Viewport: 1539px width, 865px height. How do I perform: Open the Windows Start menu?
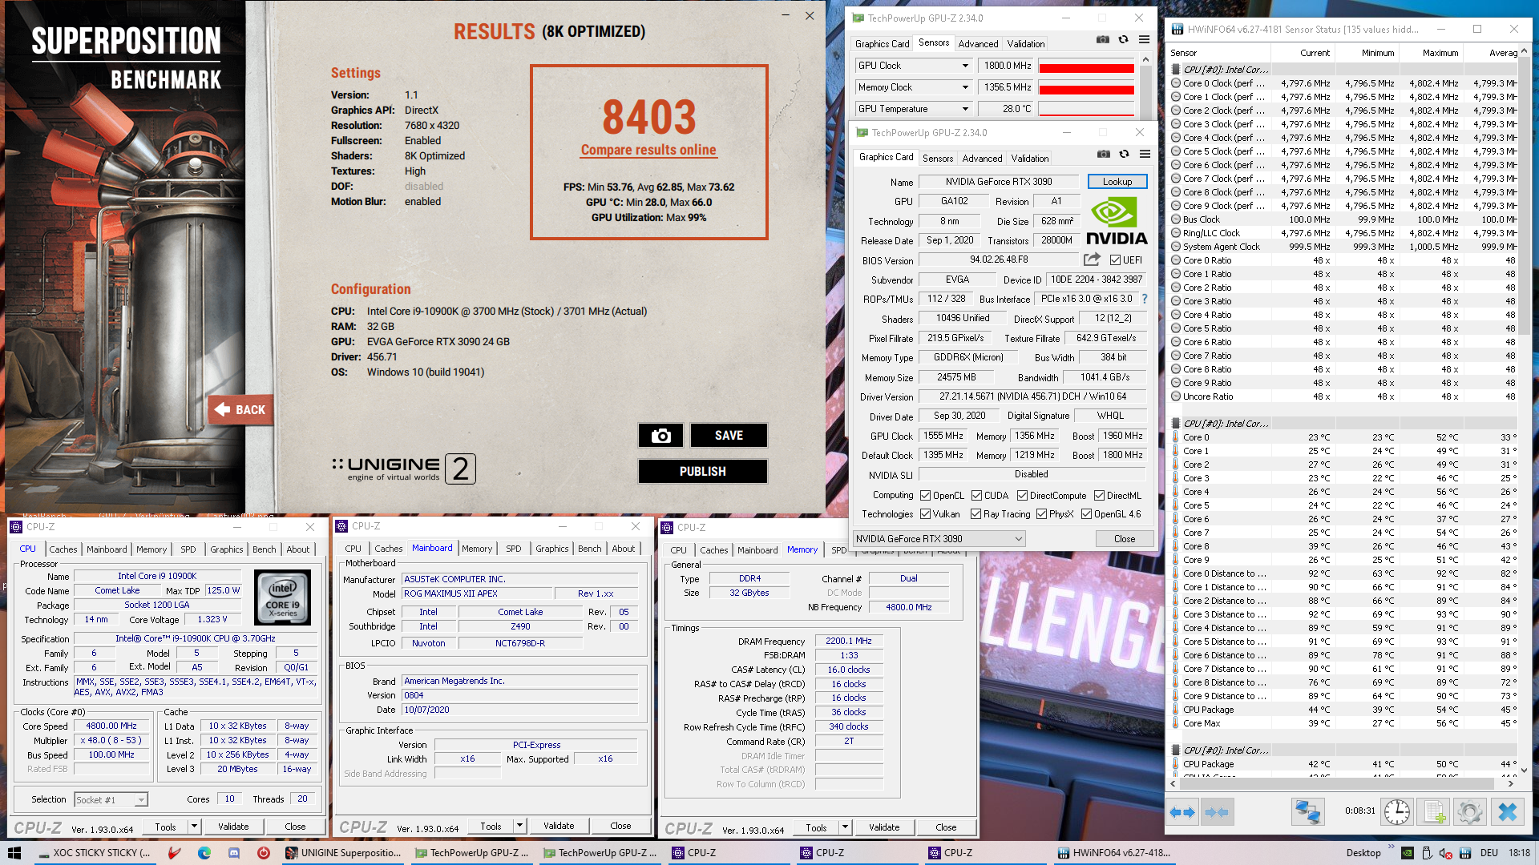(x=14, y=853)
